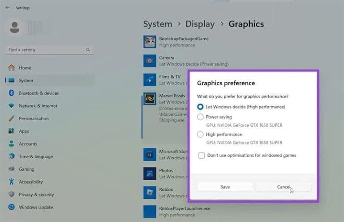Click the Roblox app icon
The height and width of the screenshot is (222, 344).
pos(150,193)
